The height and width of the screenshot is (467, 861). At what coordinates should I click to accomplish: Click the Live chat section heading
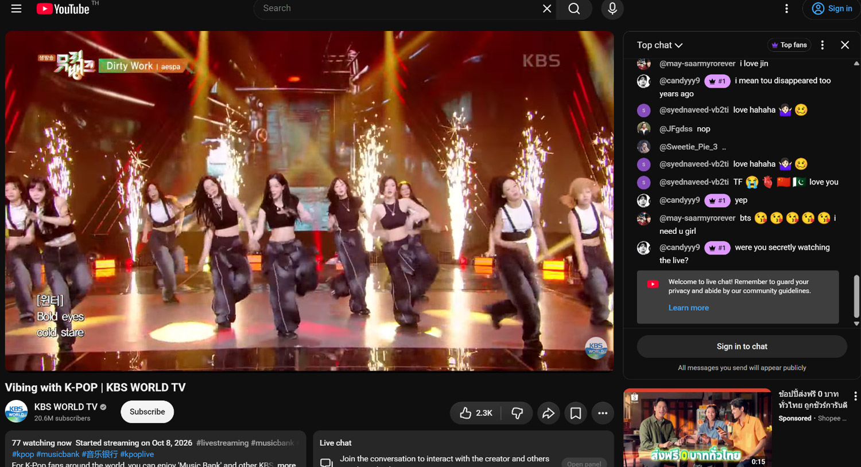coord(336,443)
